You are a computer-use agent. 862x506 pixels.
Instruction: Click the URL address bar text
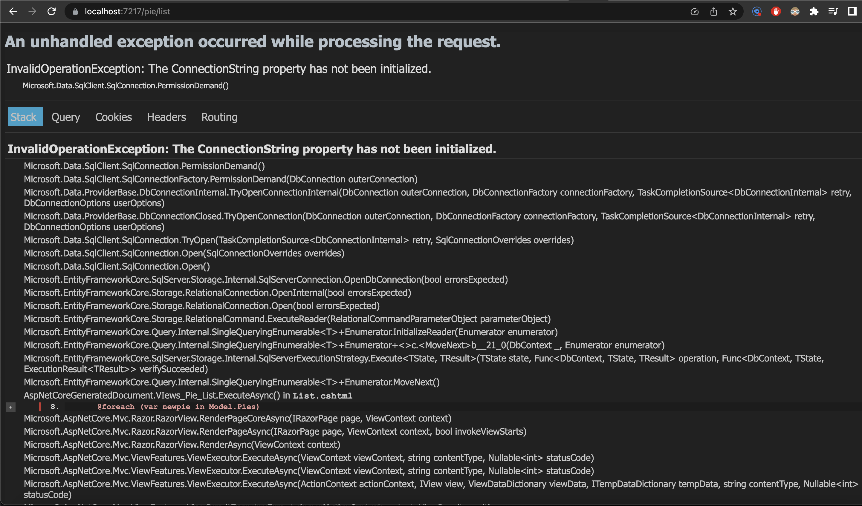coord(127,12)
